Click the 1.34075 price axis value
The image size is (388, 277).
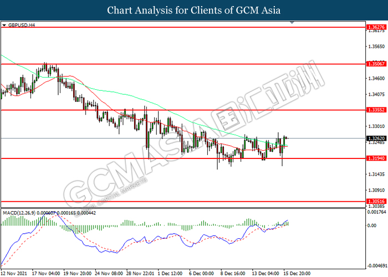pyautogui.click(x=376, y=95)
